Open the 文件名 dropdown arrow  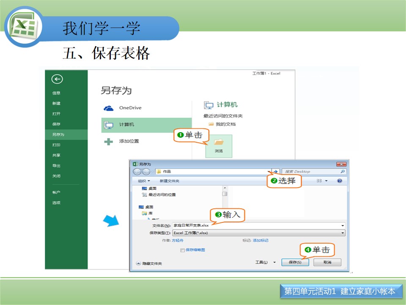coord(343,226)
